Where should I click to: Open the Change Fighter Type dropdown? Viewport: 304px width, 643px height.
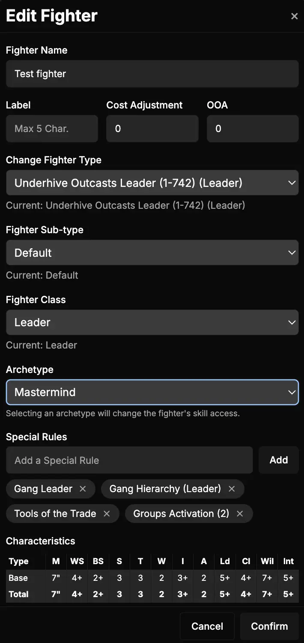click(152, 183)
